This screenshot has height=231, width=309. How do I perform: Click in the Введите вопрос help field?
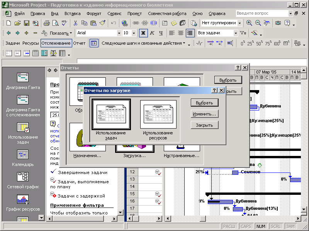point(262,13)
